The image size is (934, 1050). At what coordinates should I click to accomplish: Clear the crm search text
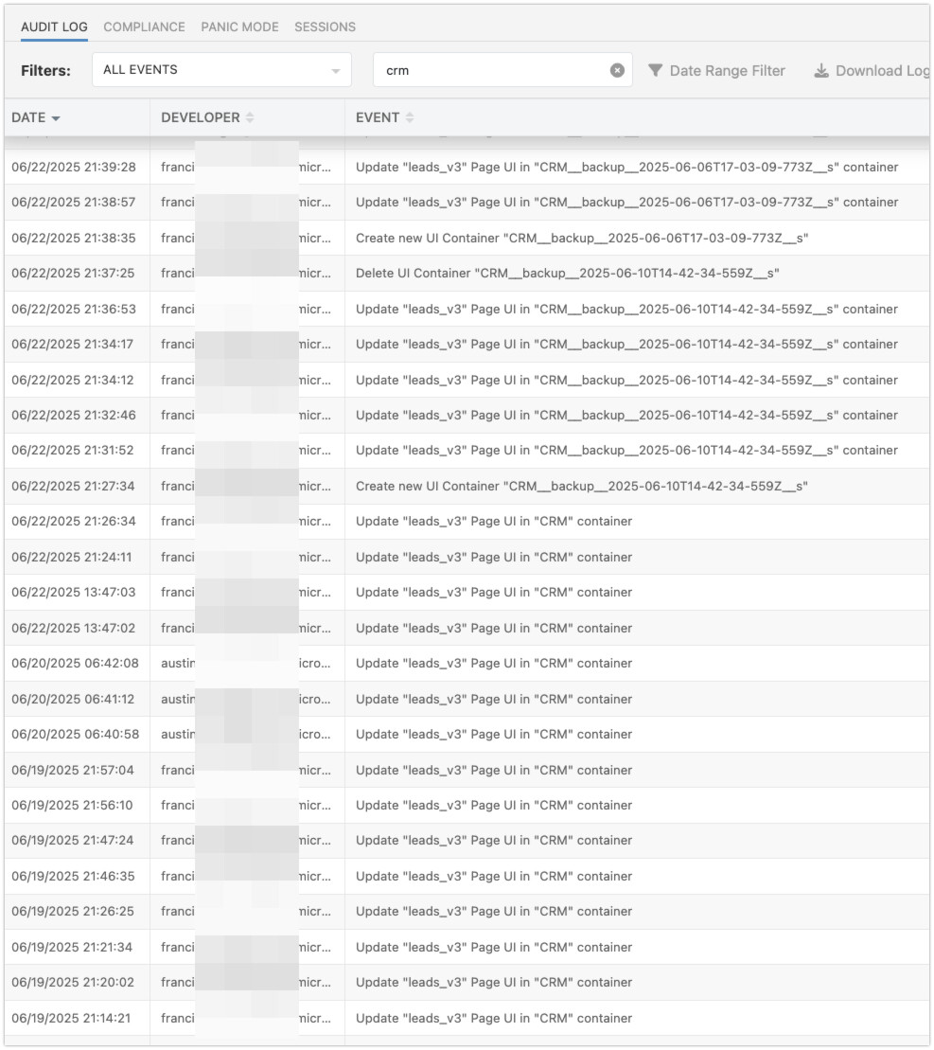617,70
